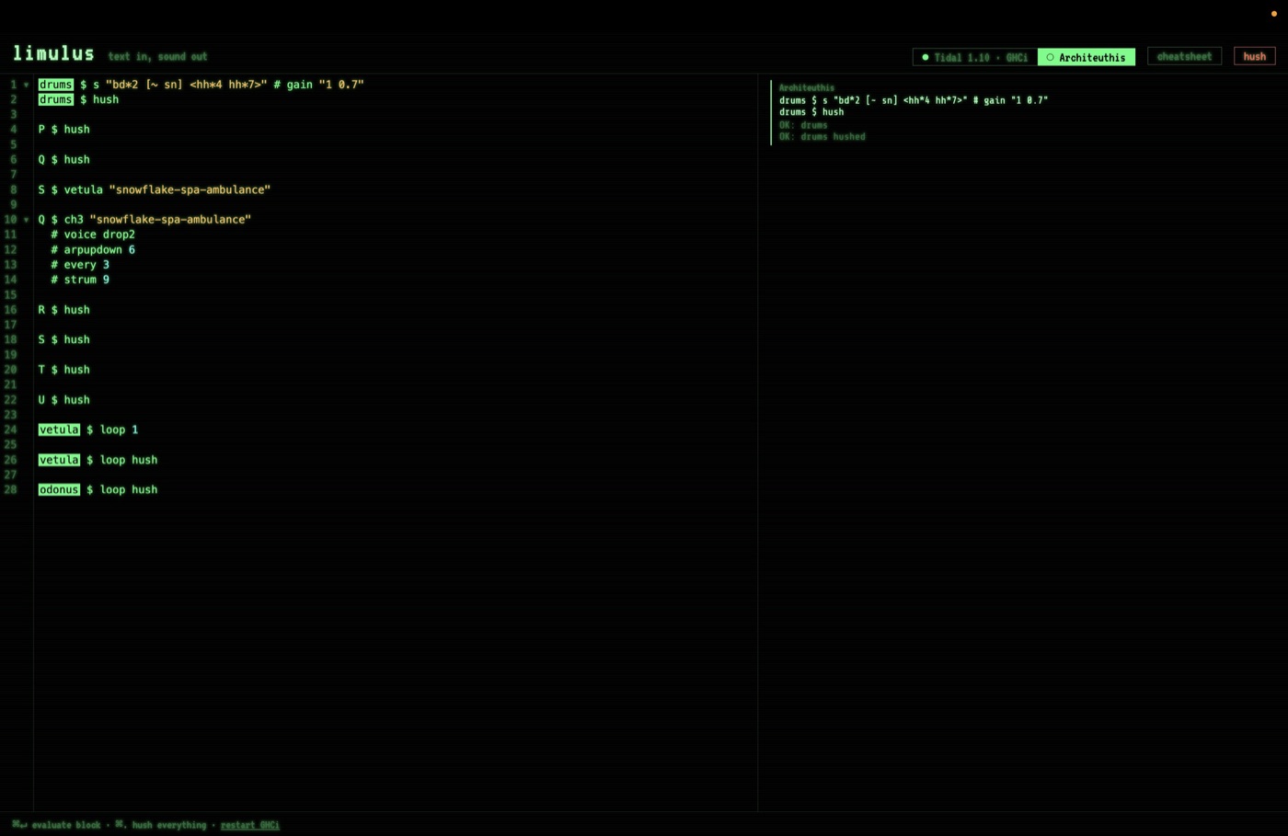Click the '# voice drop2' line
1288x836 pixels.
[93, 235]
